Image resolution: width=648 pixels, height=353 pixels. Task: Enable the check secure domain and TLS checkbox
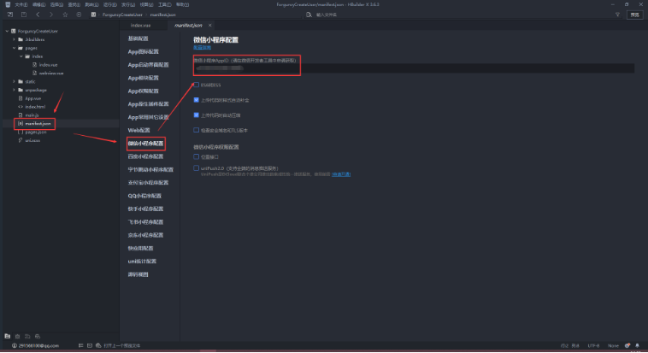[x=197, y=130]
